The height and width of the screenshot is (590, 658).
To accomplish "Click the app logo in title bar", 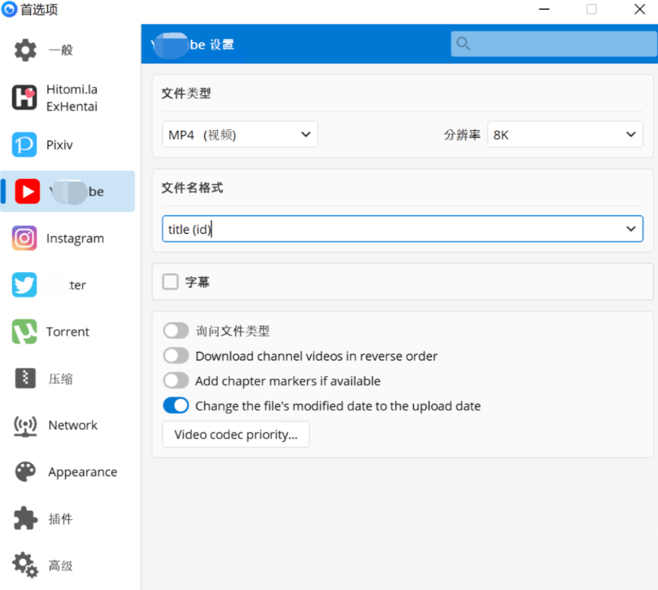I will pyautogui.click(x=9, y=9).
